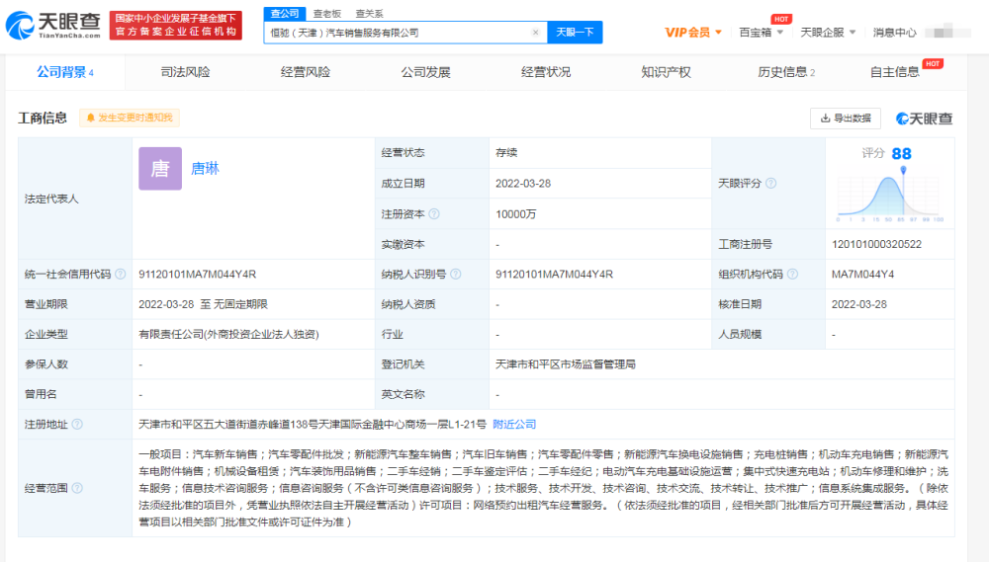The height and width of the screenshot is (562, 989).
Task: Click the 核准日期 value 2022-03-28
Action: (859, 304)
